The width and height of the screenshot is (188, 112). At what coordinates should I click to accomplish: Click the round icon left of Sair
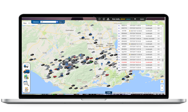click(x=135, y=19)
